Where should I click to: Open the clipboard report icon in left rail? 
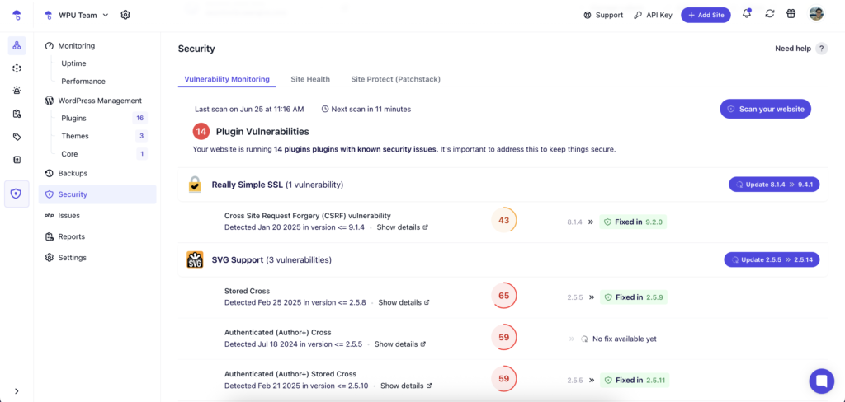[x=17, y=114]
